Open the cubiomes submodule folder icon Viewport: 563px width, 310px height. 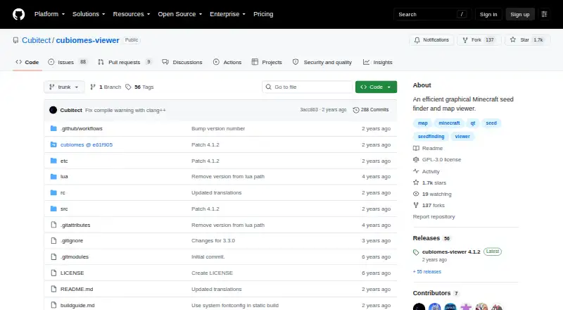[53, 144]
